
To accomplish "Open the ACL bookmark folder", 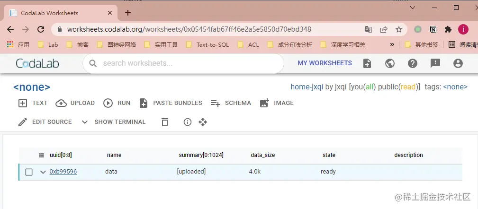I will click(x=248, y=45).
